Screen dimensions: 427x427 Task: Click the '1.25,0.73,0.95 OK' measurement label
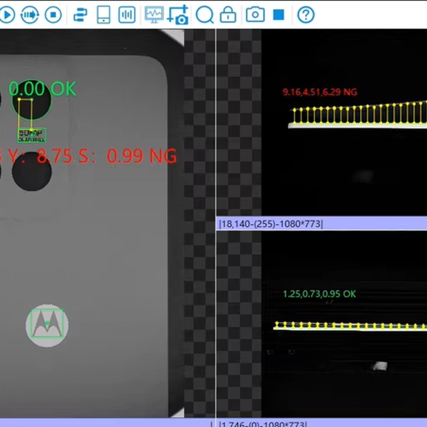coord(319,294)
